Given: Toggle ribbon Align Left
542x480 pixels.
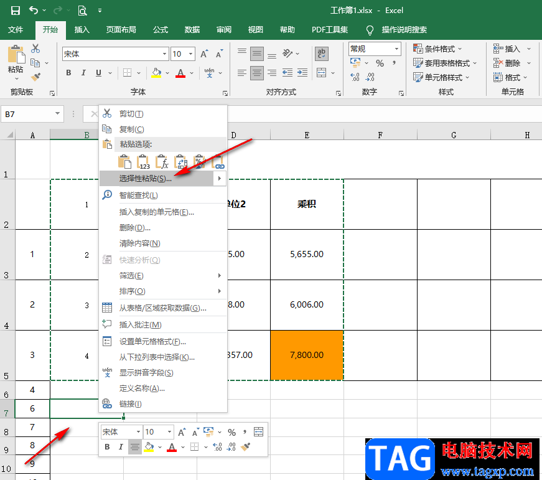Looking at the screenshot, I should click(x=242, y=73).
